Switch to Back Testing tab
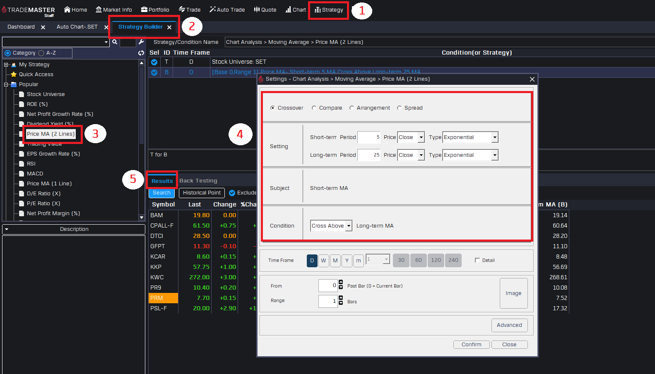The height and width of the screenshot is (374, 655). (198, 181)
